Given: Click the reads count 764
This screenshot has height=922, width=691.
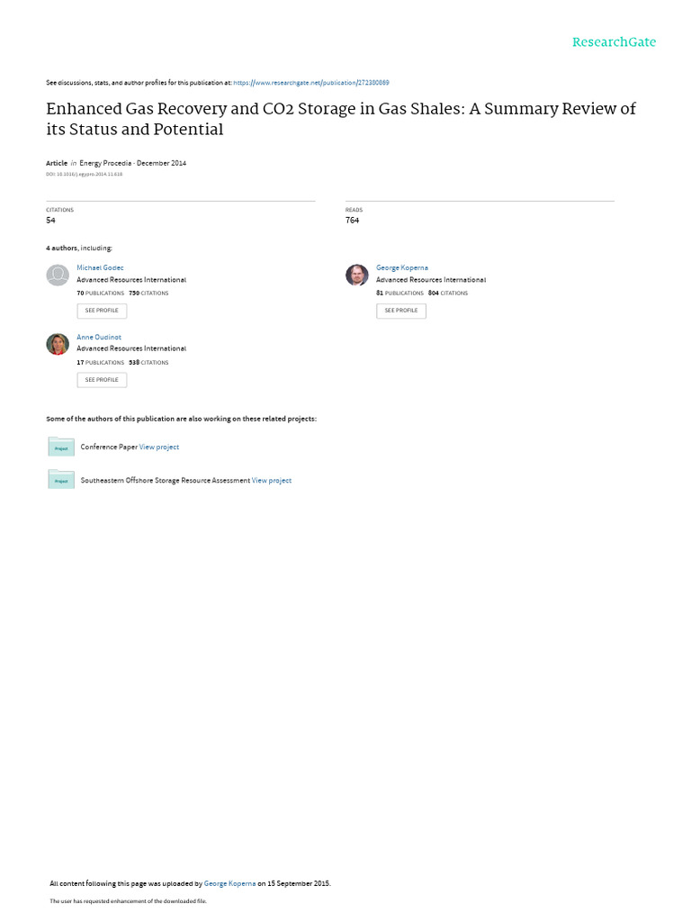Looking at the screenshot, I should tap(352, 220).
